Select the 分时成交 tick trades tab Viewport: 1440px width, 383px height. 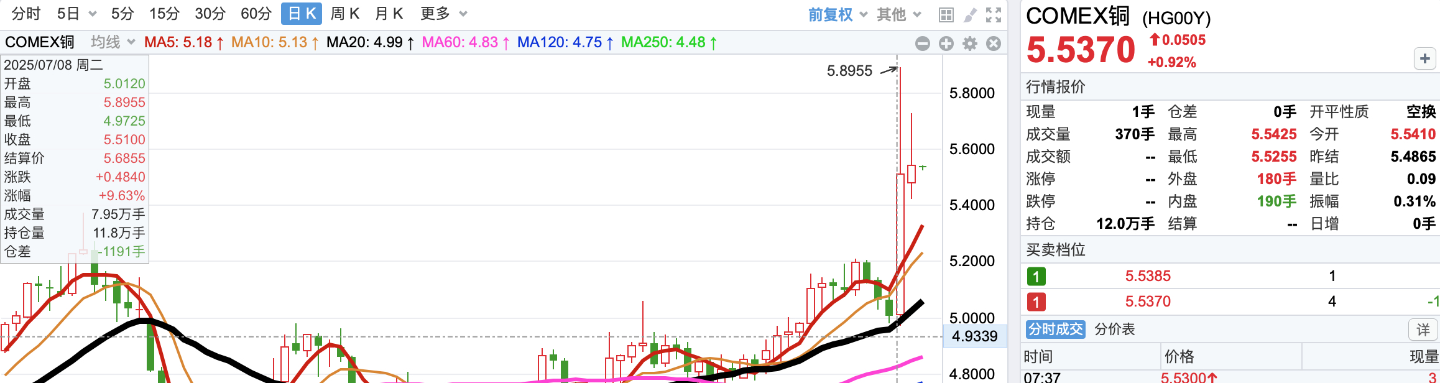click(x=1055, y=329)
